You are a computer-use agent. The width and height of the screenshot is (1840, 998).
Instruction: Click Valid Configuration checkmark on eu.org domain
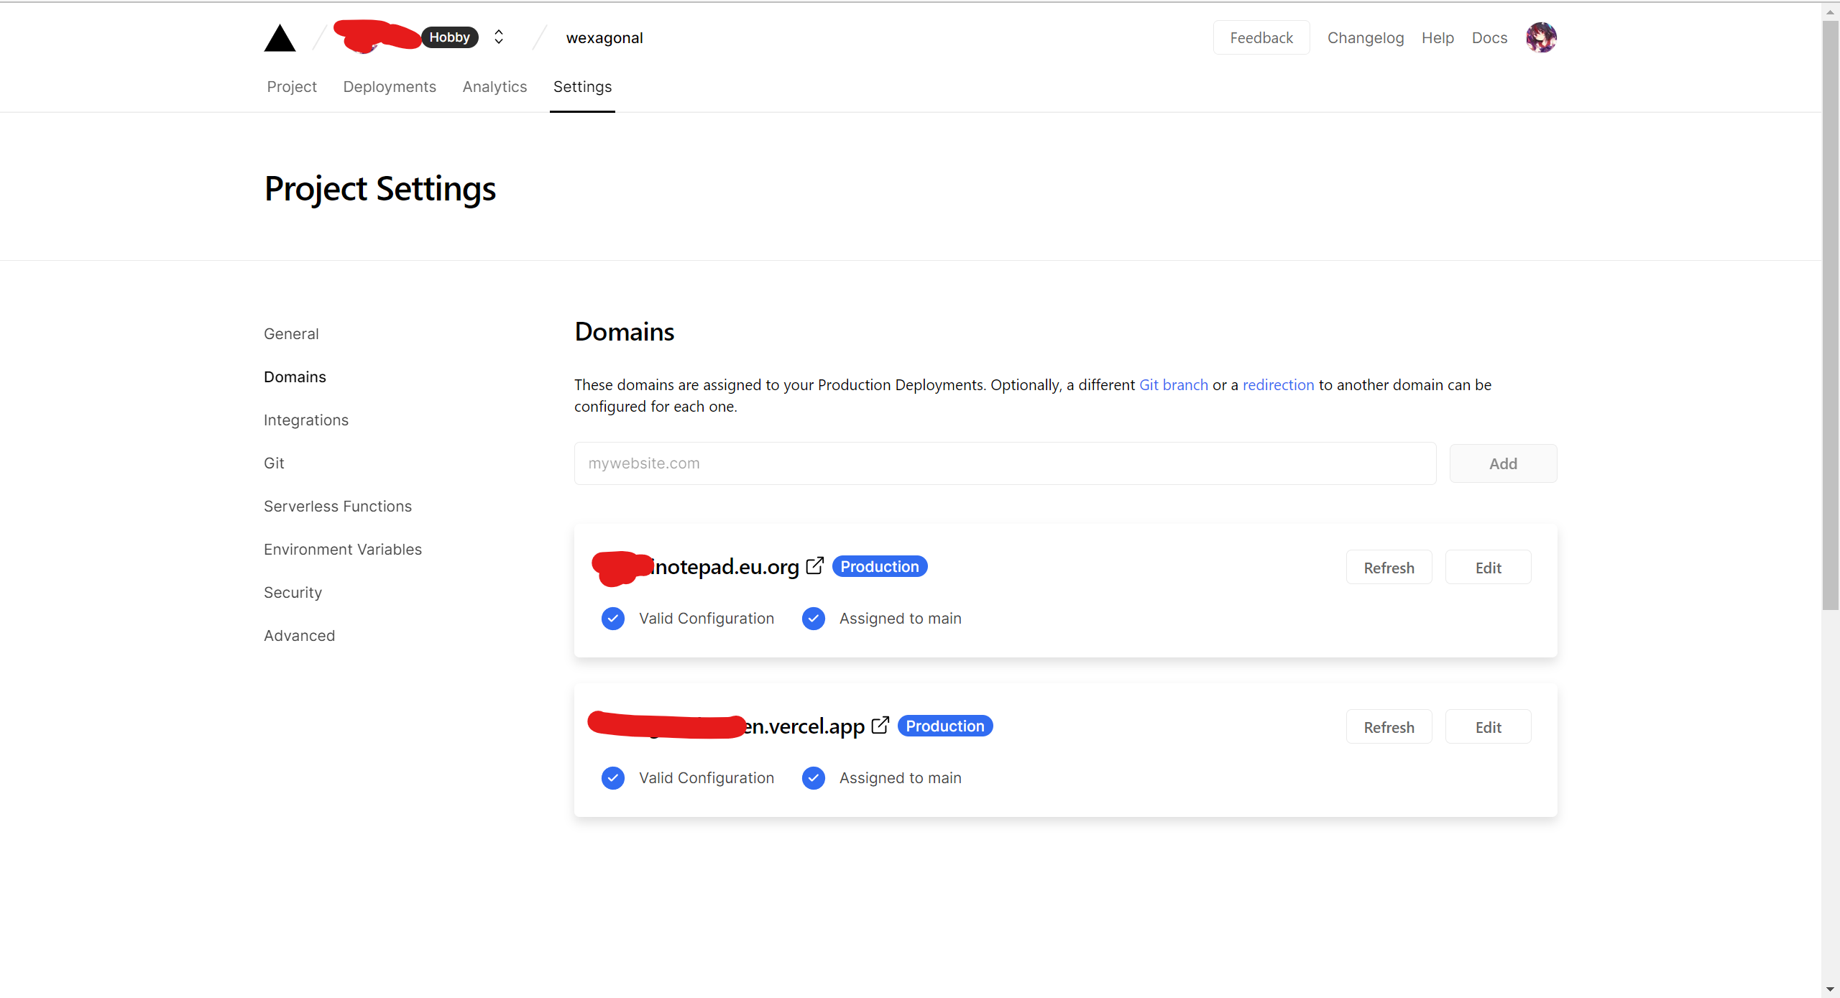pos(613,619)
